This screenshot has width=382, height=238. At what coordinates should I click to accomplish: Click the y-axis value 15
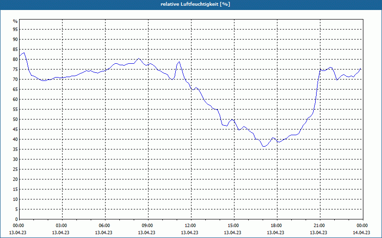point(15,189)
